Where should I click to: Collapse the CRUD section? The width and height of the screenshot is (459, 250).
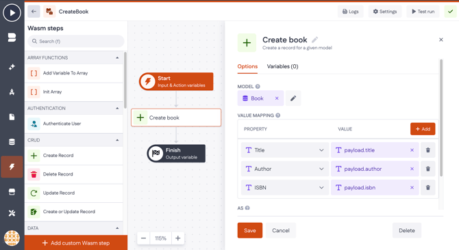click(117, 140)
